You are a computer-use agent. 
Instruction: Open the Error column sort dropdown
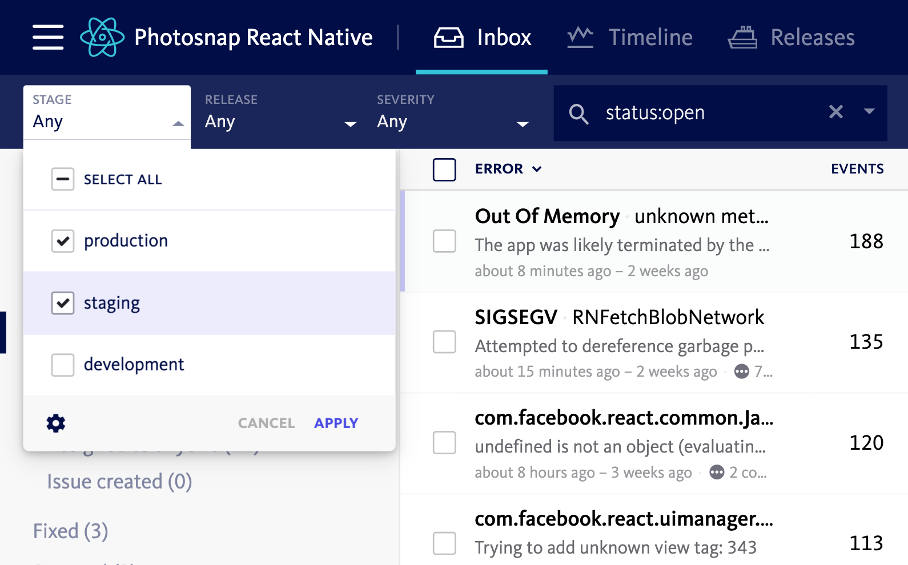tap(508, 169)
